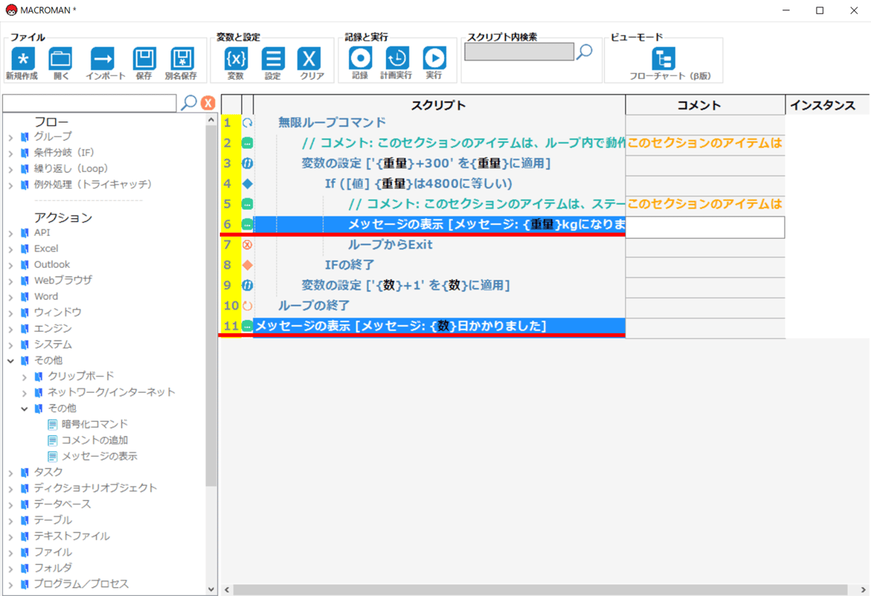Image resolution: width=871 pixels, height=596 pixels.
Task: Start recording with the 記録 icon
Action: (360, 58)
